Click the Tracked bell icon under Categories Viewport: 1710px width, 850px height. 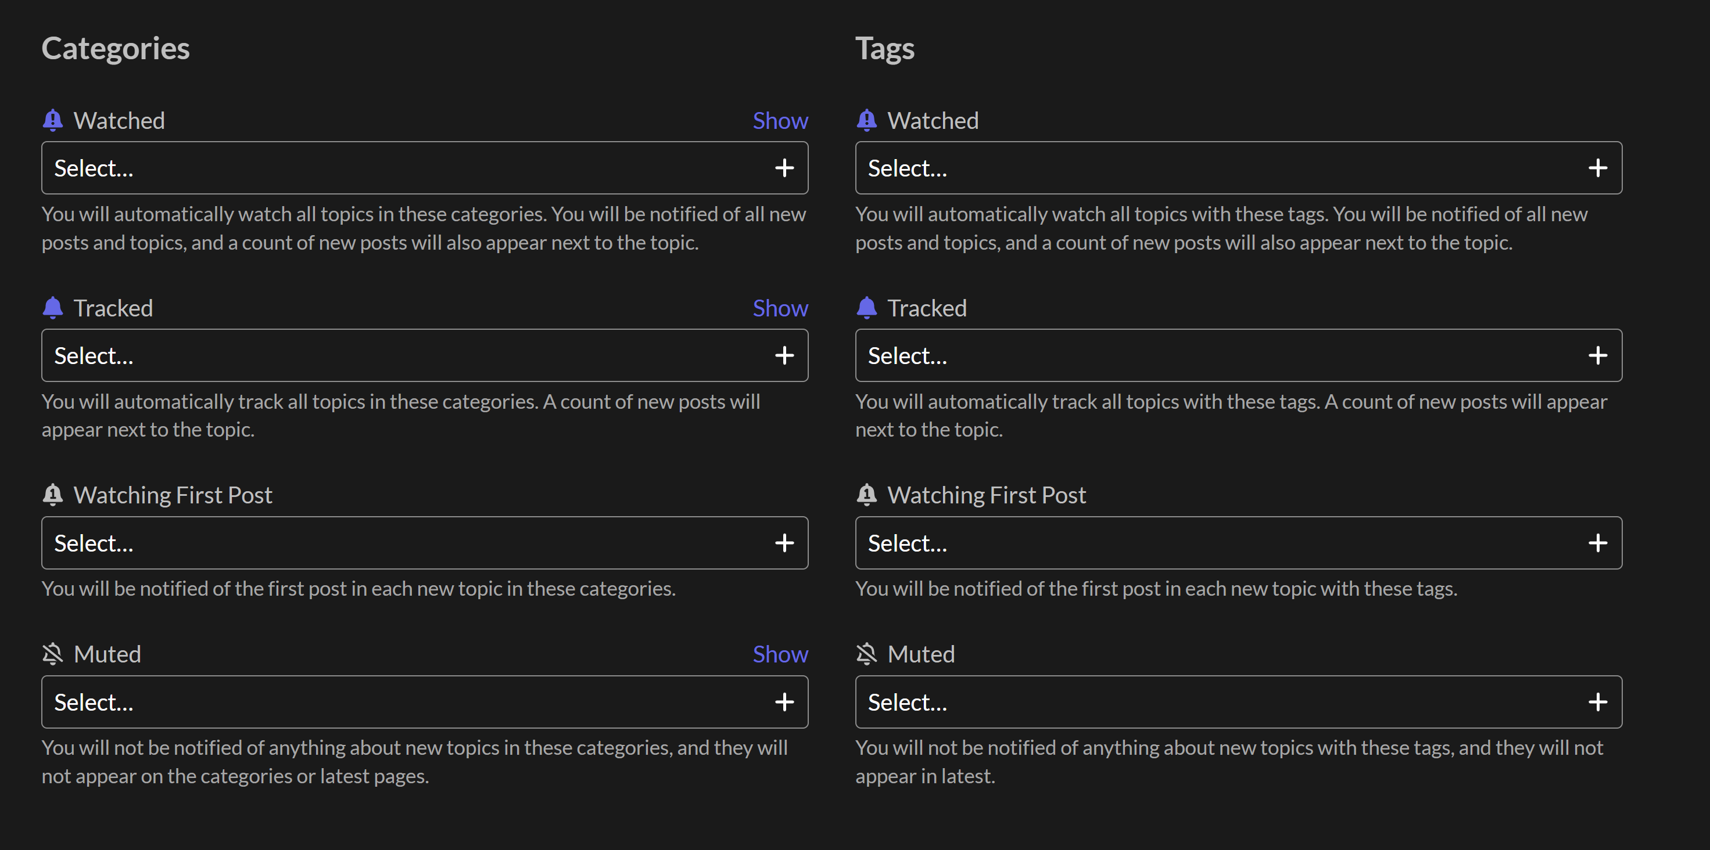pos(52,308)
